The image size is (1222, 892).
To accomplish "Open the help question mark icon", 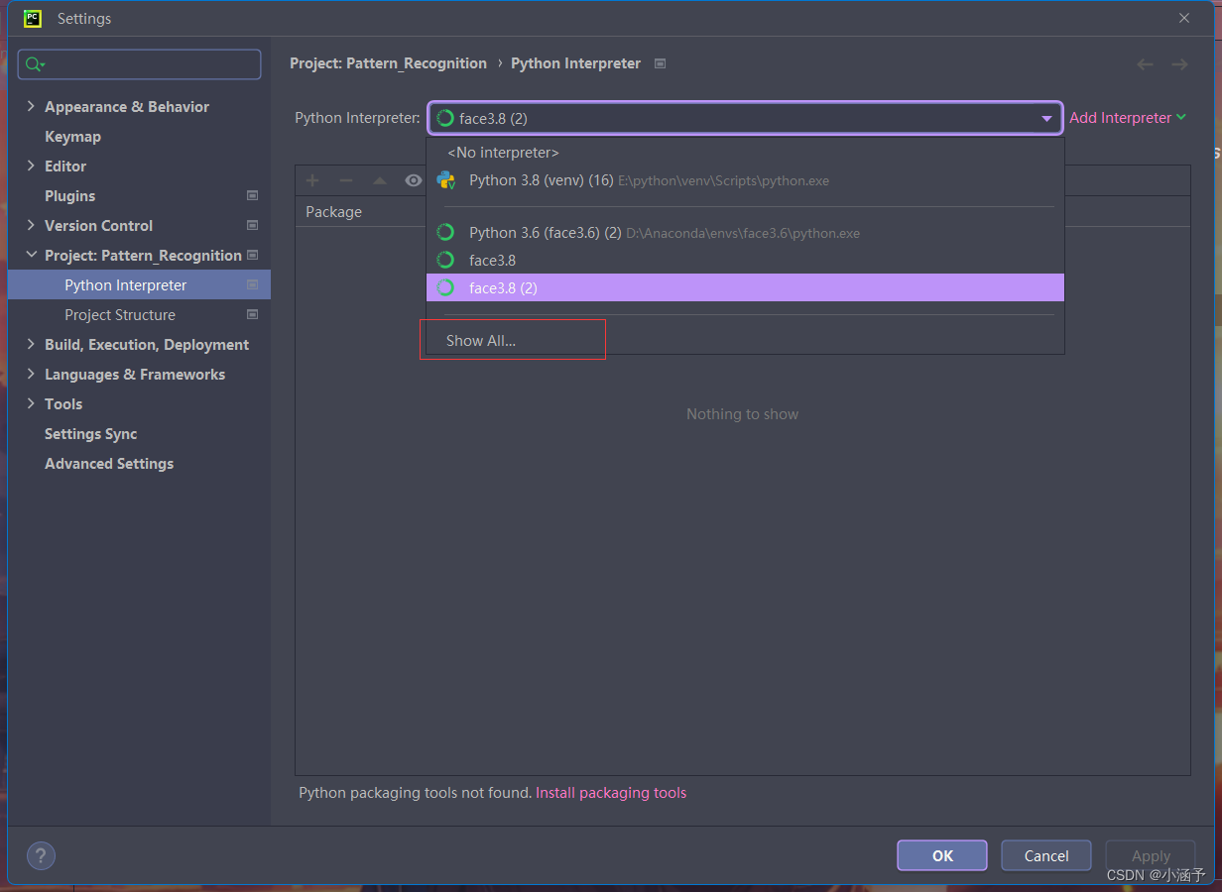I will point(40,855).
